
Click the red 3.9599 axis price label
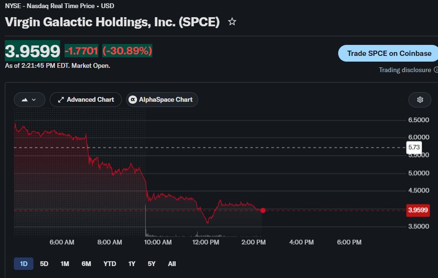(418, 210)
